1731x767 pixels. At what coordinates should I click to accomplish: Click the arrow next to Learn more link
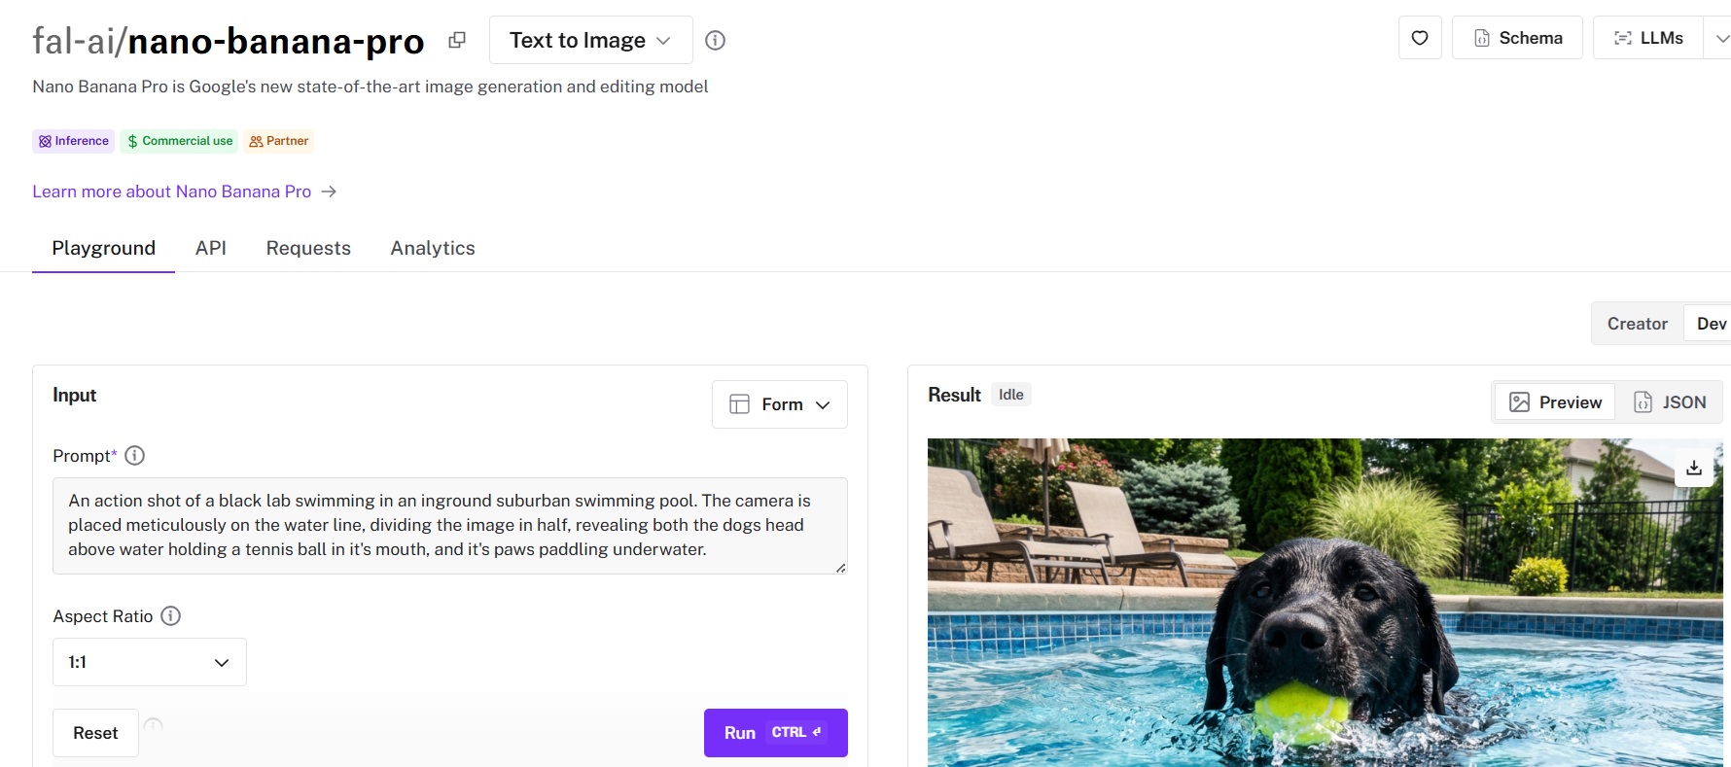click(329, 192)
